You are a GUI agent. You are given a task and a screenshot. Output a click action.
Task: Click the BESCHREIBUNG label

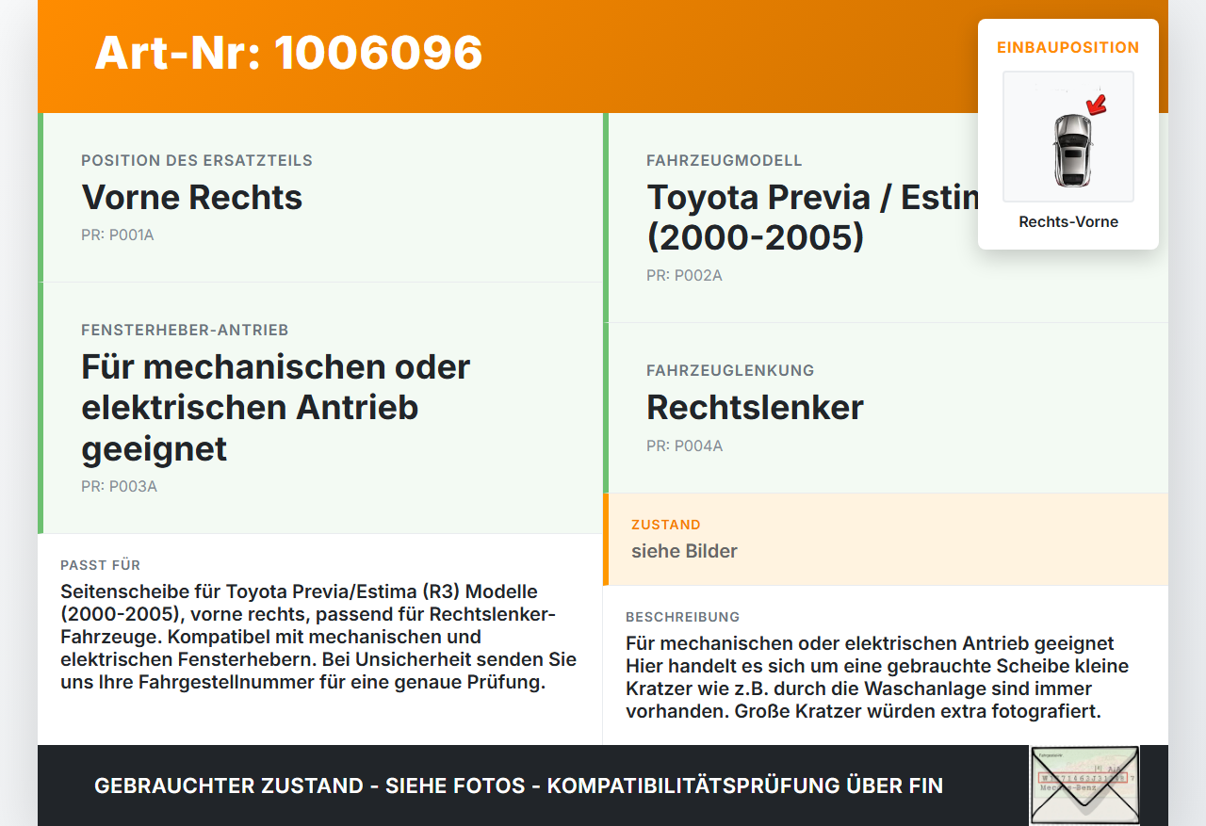pos(683,617)
